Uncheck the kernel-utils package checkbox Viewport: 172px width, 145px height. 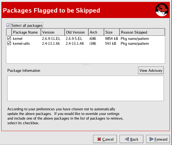pyautogui.click(x=9, y=43)
